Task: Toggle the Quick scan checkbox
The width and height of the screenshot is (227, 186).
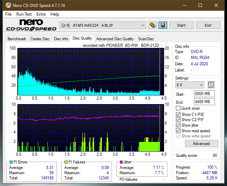Action: coord(178,108)
